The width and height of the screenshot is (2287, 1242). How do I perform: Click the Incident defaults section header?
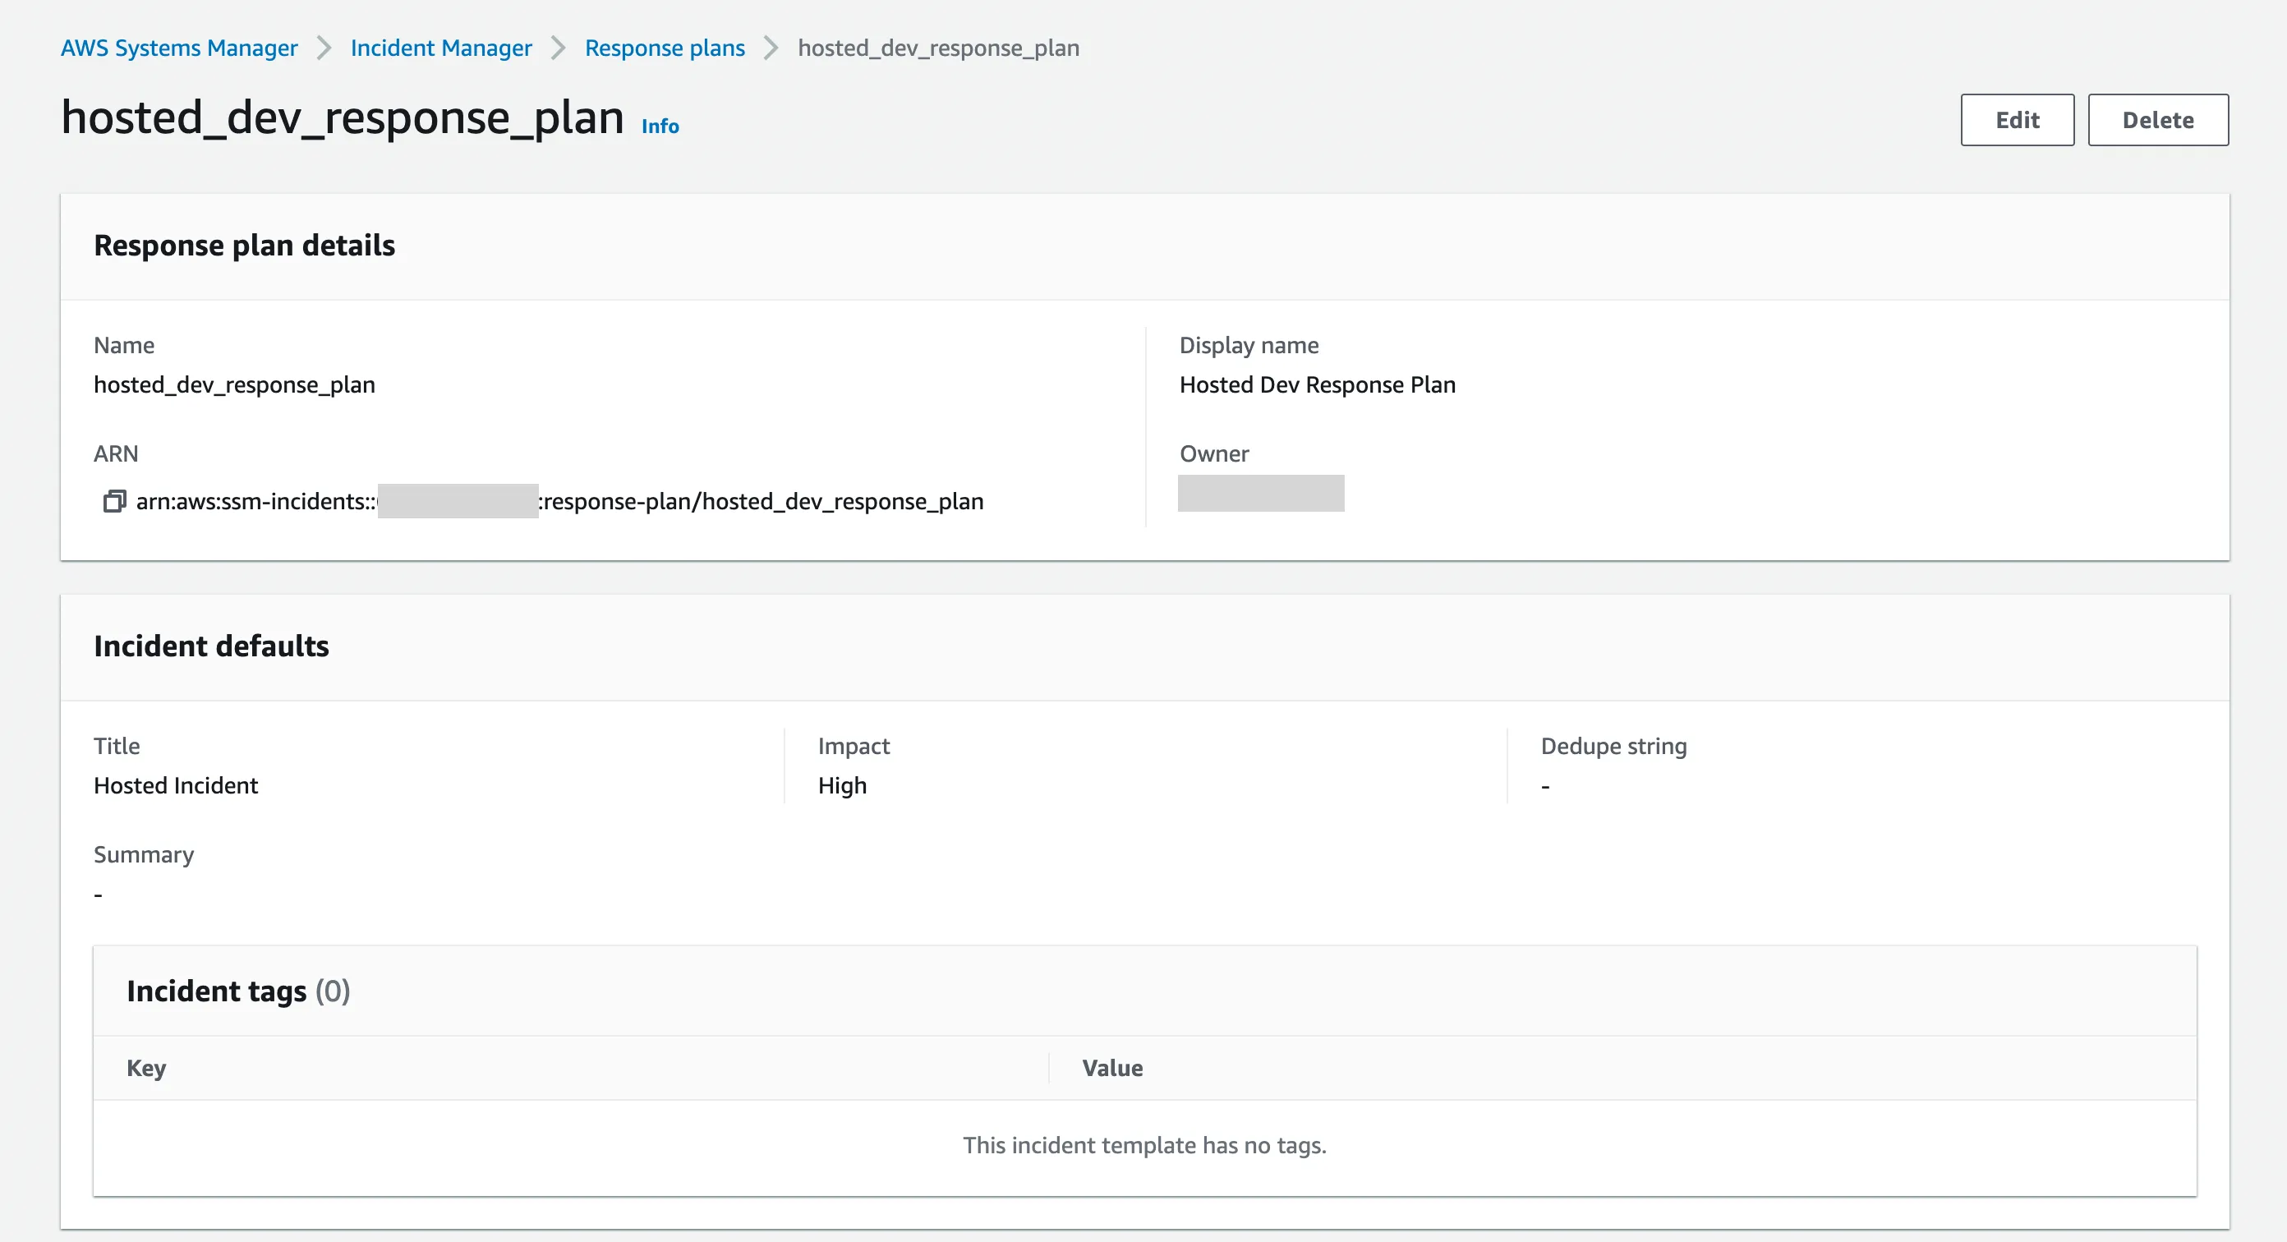click(212, 646)
